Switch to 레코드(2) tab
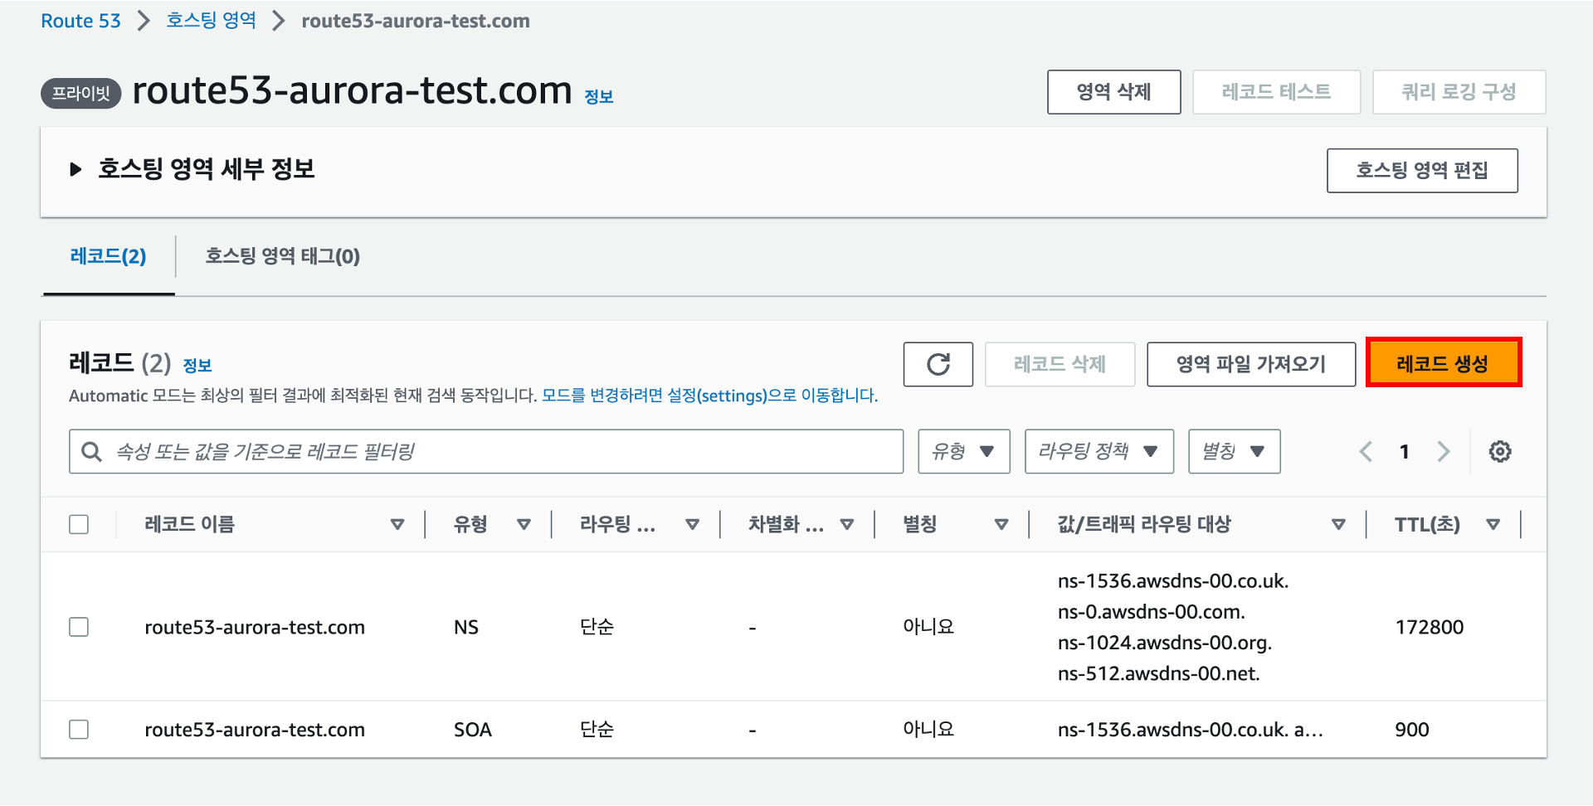This screenshot has height=806, width=1593. pyautogui.click(x=109, y=256)
